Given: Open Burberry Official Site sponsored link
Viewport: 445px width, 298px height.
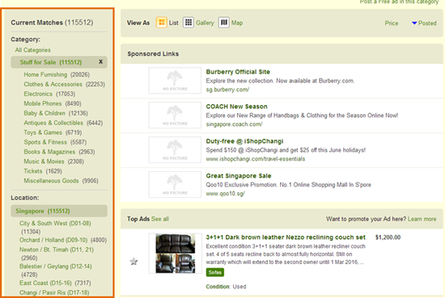Looking at the screenshot, I should [x=238, y=72].
